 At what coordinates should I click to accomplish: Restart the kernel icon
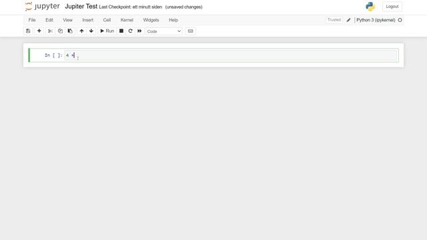(x=130, y=31)
